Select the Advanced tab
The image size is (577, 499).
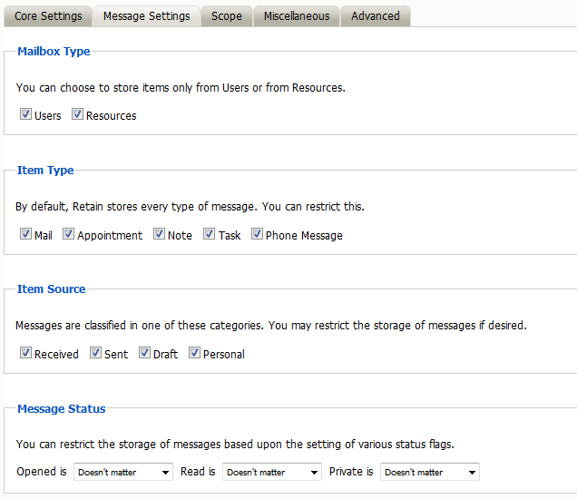tap(376, 16)
